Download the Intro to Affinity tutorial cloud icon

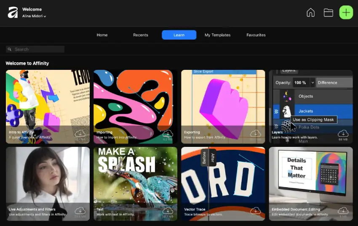pyautogui.click(x=80, y=133)
